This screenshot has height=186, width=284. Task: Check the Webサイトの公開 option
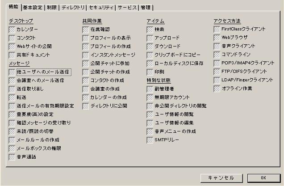pyautogui.click(x=12, y=46)
